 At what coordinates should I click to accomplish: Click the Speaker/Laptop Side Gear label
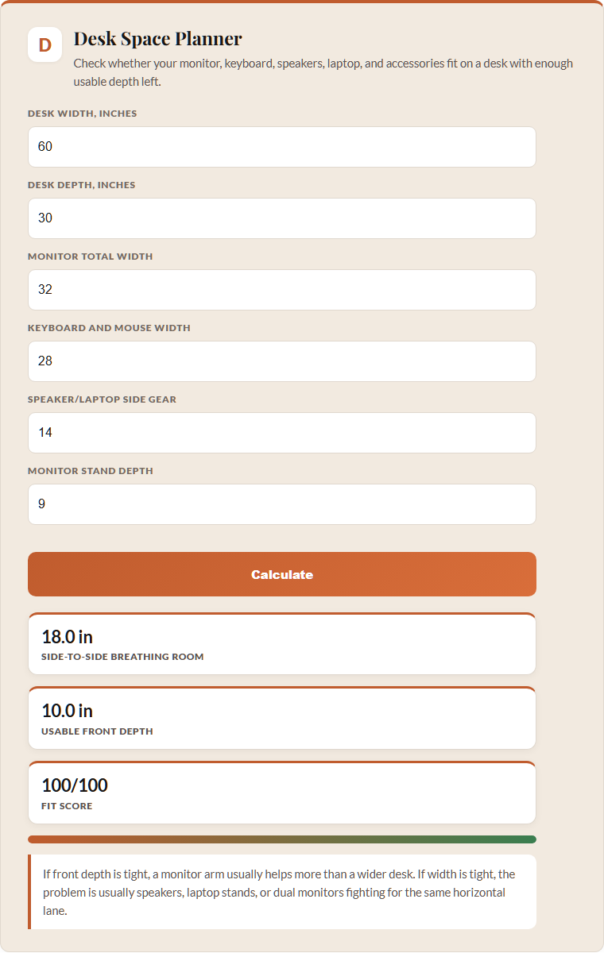pos(102,399)
